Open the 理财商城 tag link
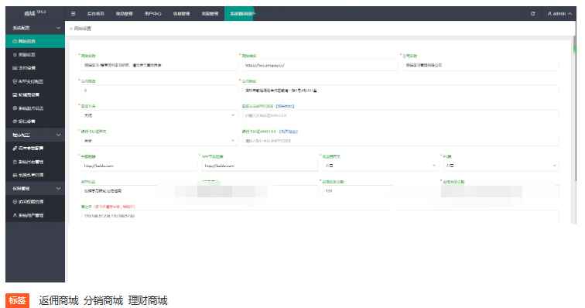 click(x=148, y=300)
